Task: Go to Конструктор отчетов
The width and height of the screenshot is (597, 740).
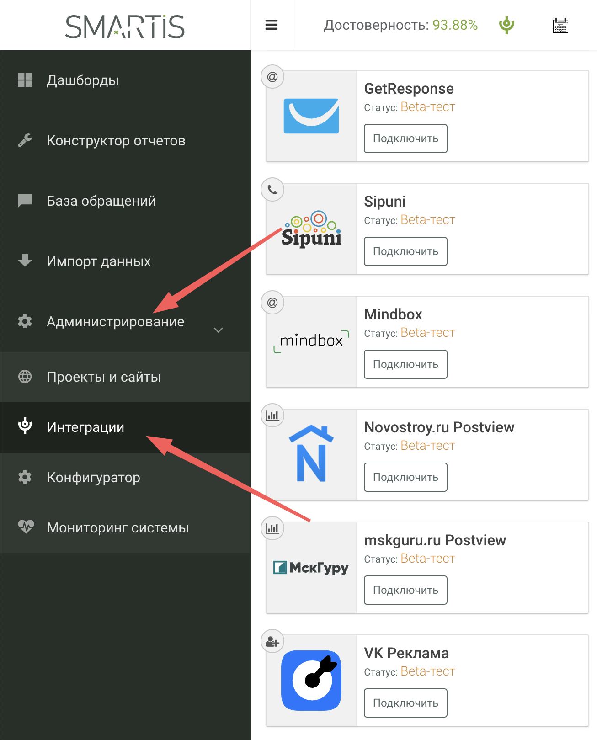Action: pos(116,141)
